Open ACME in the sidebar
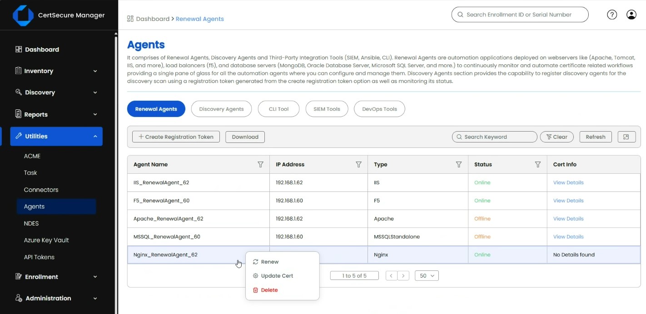Screen dimensions: 646x314 pos(32,156)
